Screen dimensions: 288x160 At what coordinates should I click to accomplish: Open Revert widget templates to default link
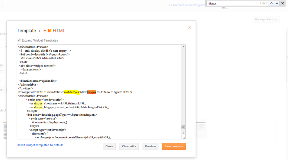coord(40,145)
